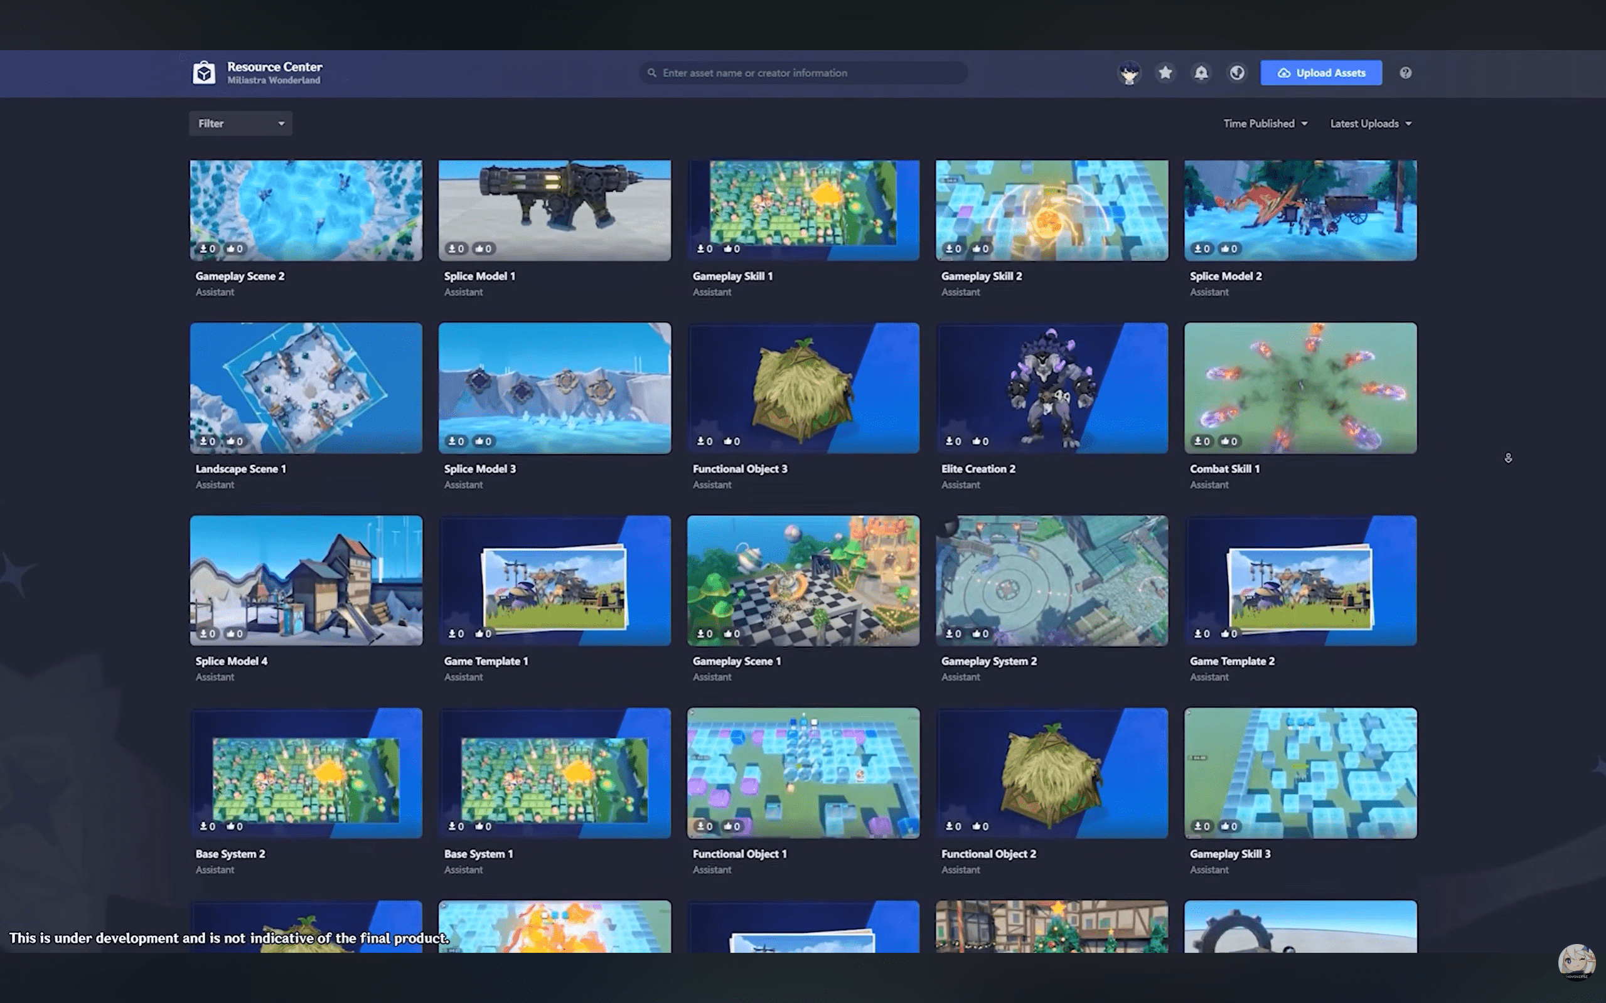Open help with the question mark icon
Image resolution: width=1606 pixels, height=1003 pixels.
coord(1406,73)
